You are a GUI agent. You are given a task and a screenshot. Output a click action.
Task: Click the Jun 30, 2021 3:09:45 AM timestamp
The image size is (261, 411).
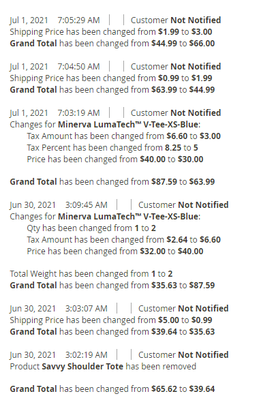pos(59,205)
